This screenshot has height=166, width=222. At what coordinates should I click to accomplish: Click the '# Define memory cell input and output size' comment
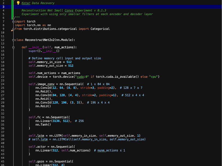65,58
